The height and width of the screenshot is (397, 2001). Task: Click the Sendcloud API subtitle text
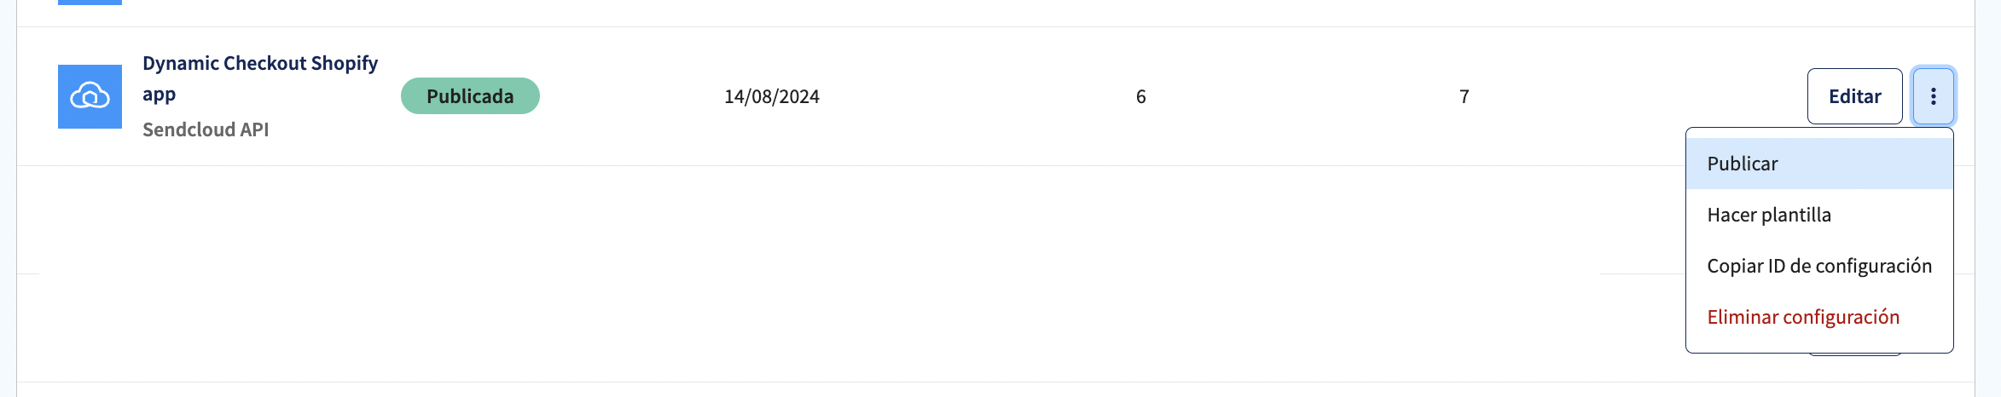point(206,129)
